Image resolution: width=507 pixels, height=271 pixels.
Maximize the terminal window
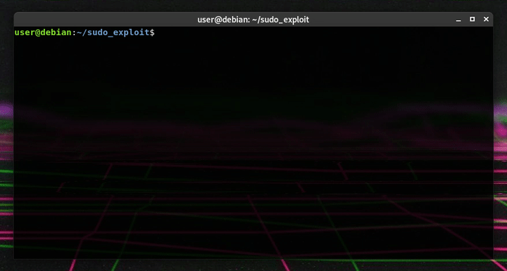(x=472, y=20)
